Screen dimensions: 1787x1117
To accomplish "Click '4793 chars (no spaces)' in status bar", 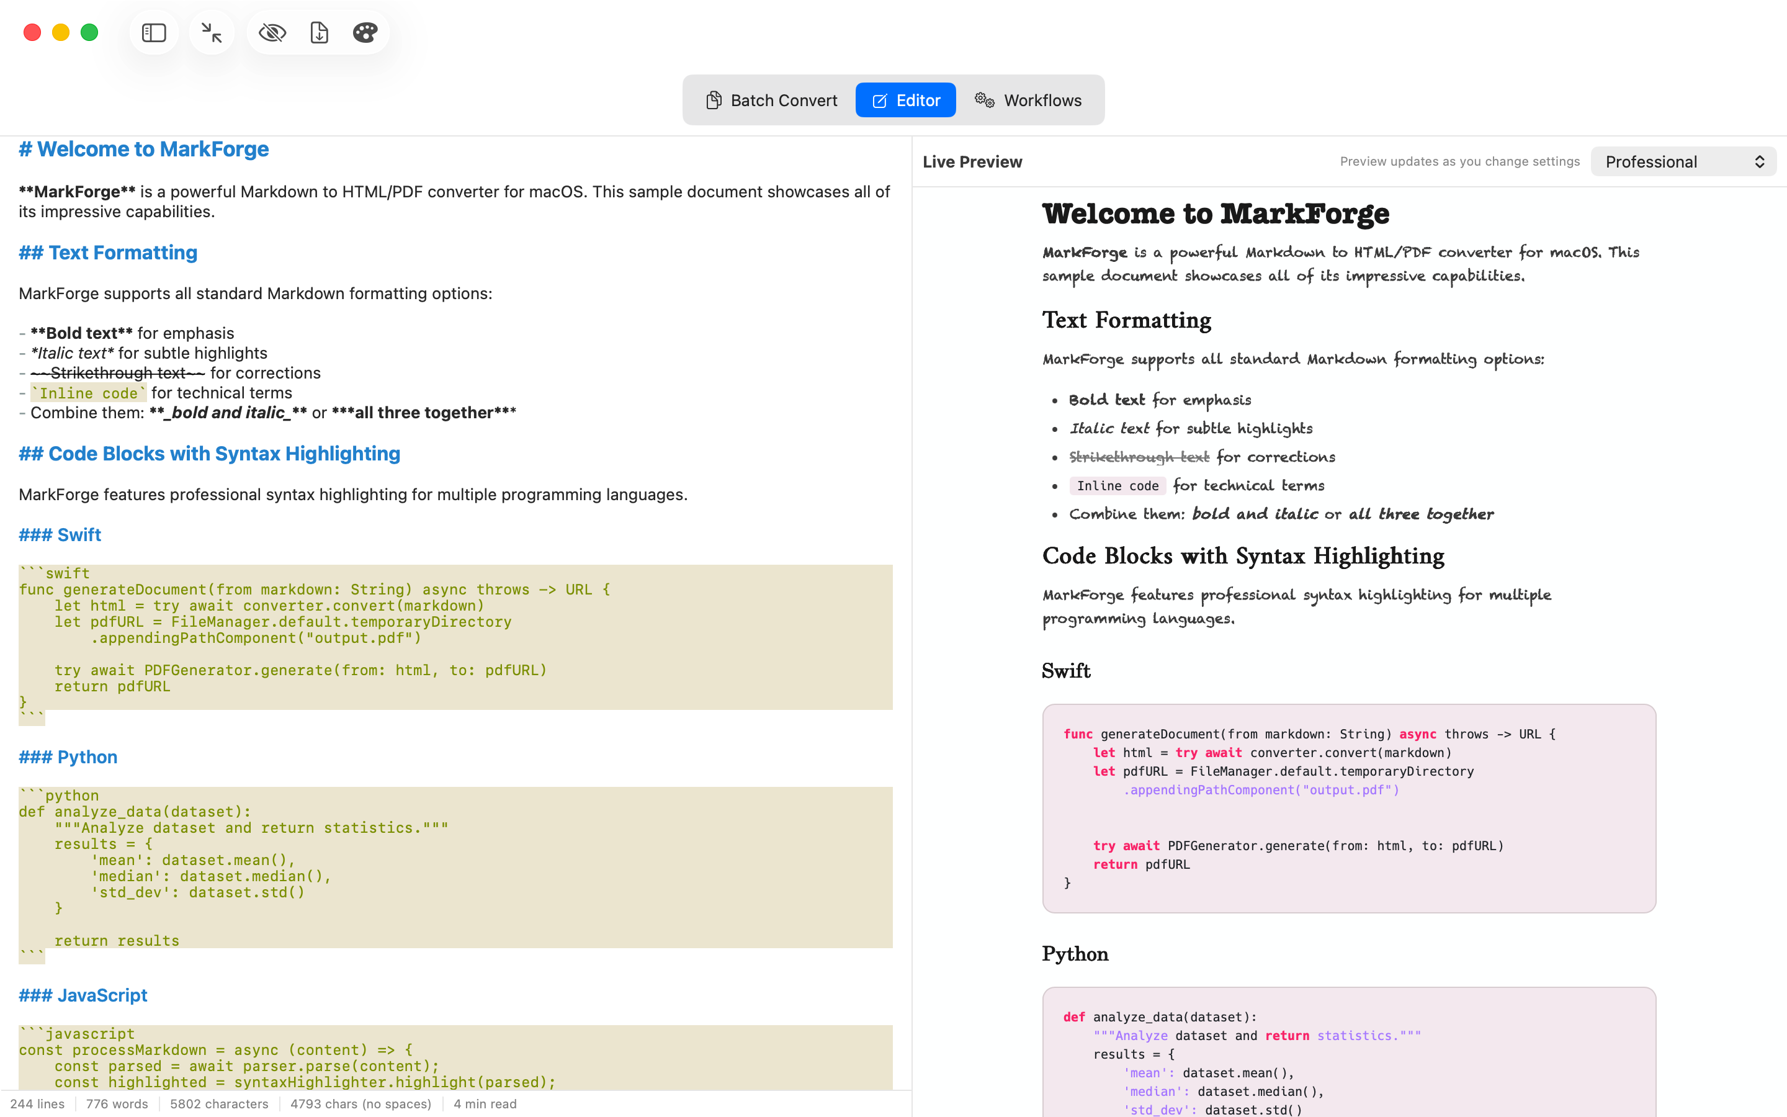I will (361, 1104).
